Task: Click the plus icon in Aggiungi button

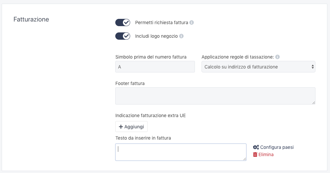Action: (x=121, y=127)
